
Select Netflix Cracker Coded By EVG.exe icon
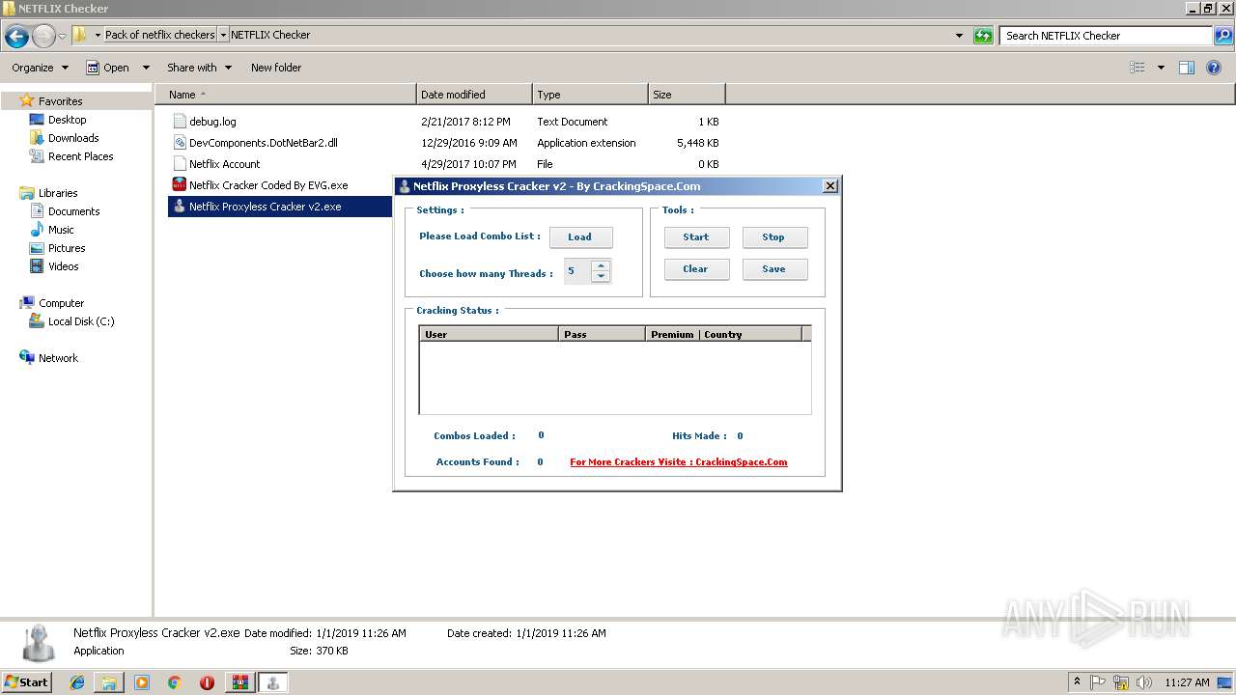point(179,185)
